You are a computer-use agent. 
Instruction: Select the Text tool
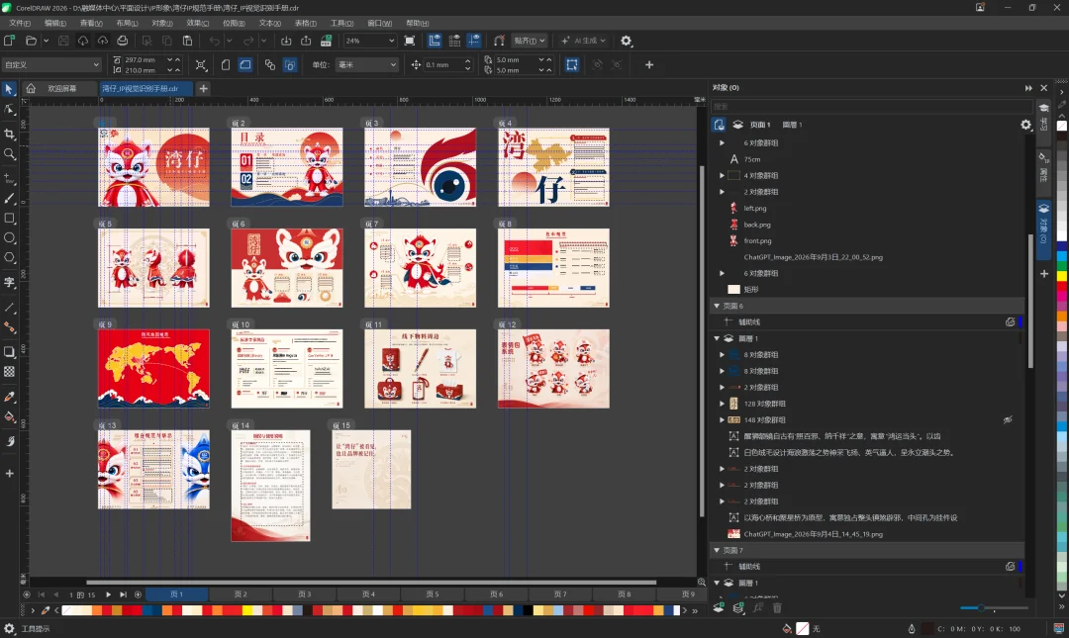(x=10, y=282)
